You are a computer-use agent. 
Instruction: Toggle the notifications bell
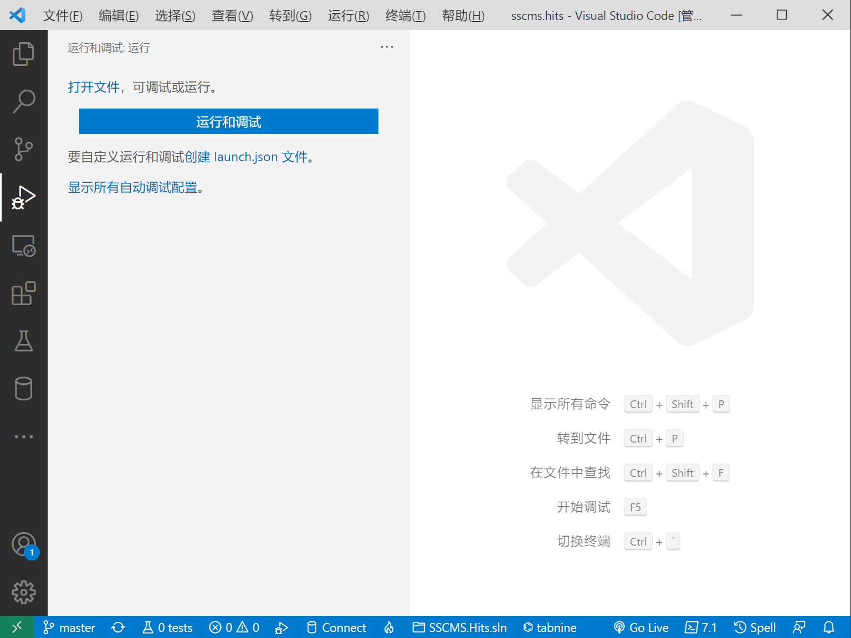828,627
